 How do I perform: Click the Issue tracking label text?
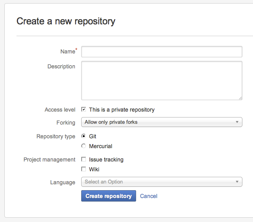(106, 160)
